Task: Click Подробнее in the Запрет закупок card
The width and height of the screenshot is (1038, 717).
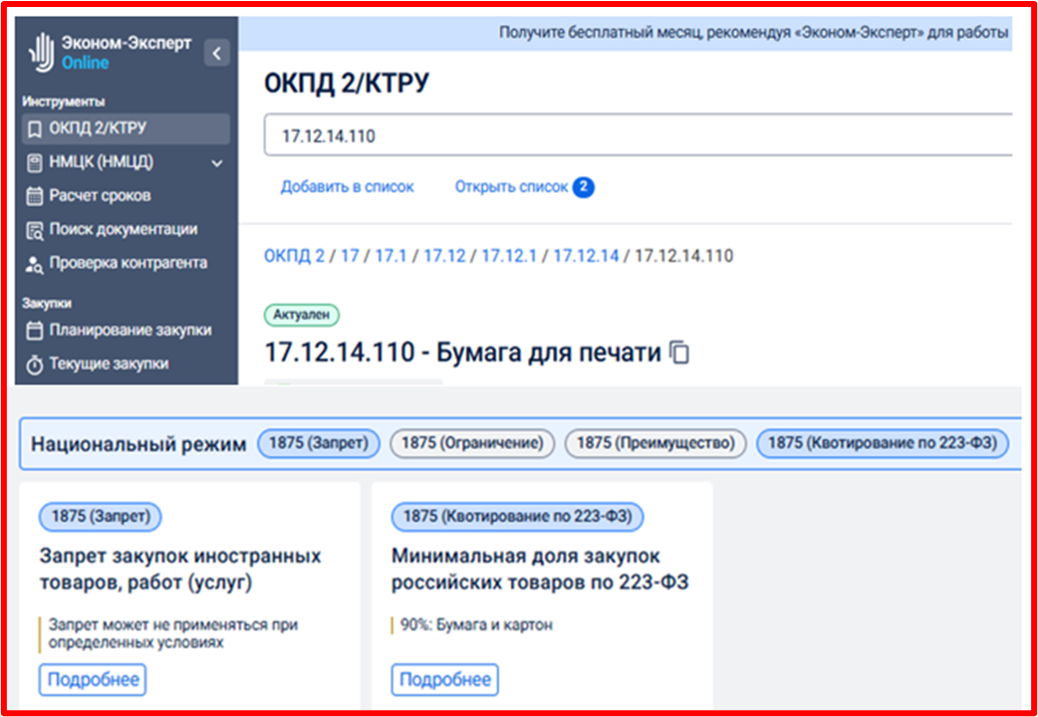Action: click(93, 680)
